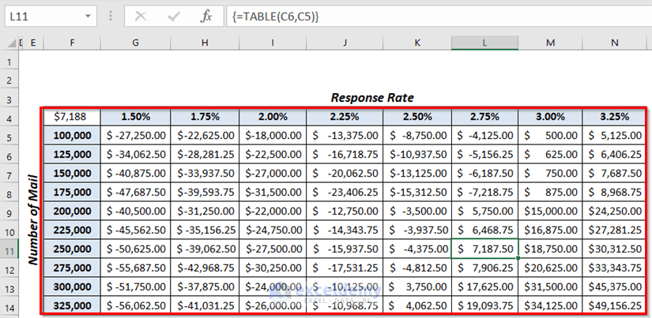Select the 125,000 mail count cell

(71, 155)
